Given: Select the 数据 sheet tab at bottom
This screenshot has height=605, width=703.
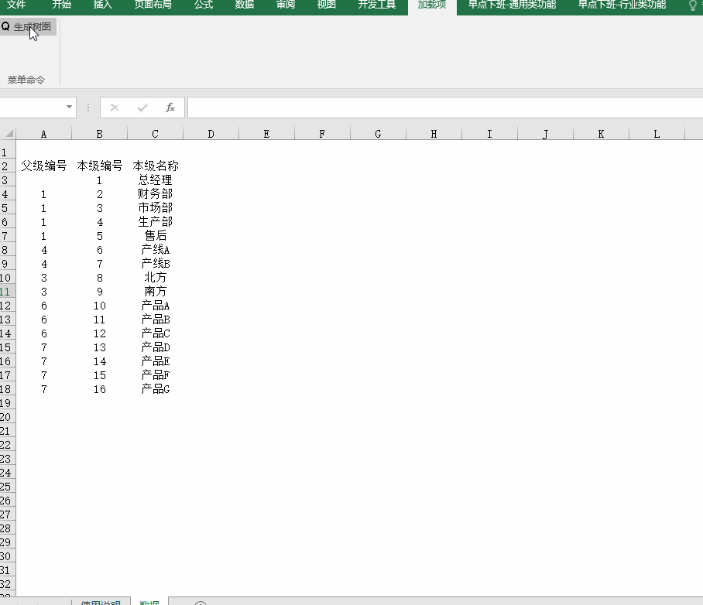Looking at the screenshot, I should pos(149,602).
